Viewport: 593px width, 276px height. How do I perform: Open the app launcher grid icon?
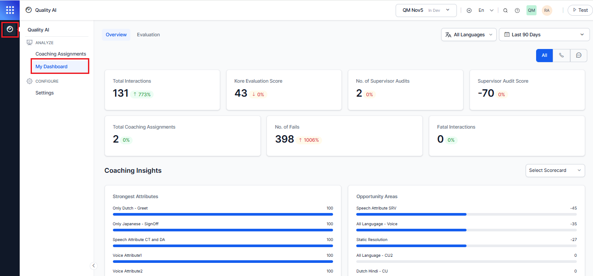(10, 10)
